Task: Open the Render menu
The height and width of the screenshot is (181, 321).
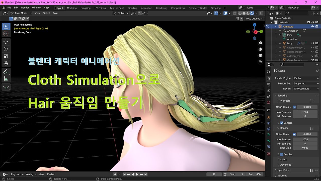Action: pos(25,8)
